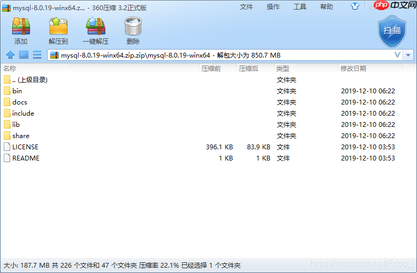The width and height of the screenshot is (417, 273).
Task: Click the 'lib' folder name
Action: (x=16, y=124)
